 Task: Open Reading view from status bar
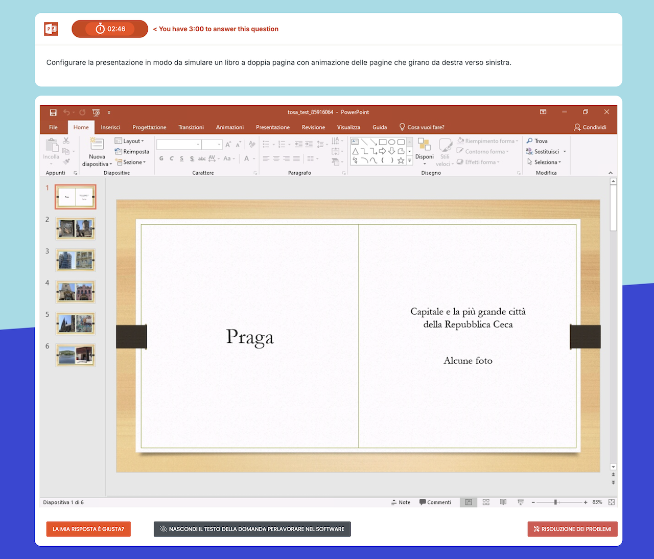tap(503, 502)
